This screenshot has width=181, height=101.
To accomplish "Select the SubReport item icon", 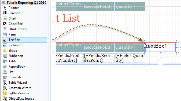I will pos(5,56).
